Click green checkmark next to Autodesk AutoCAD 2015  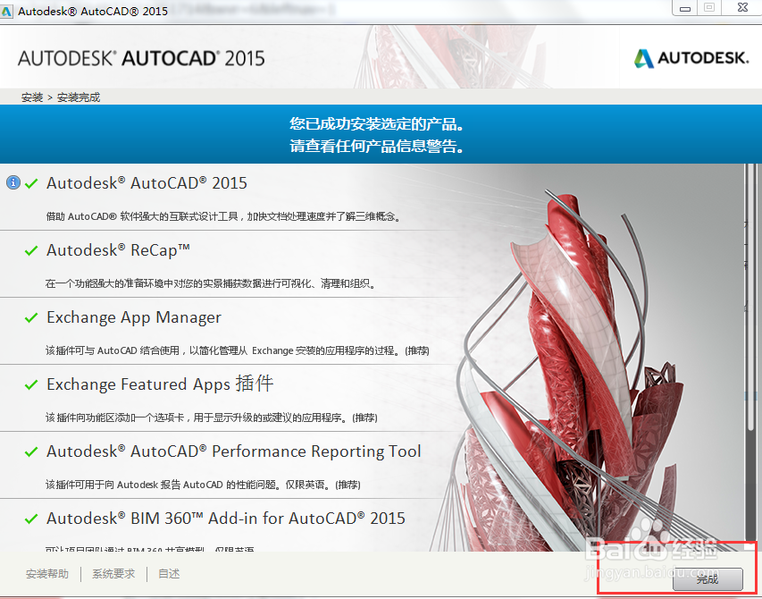tap(31, 184)
